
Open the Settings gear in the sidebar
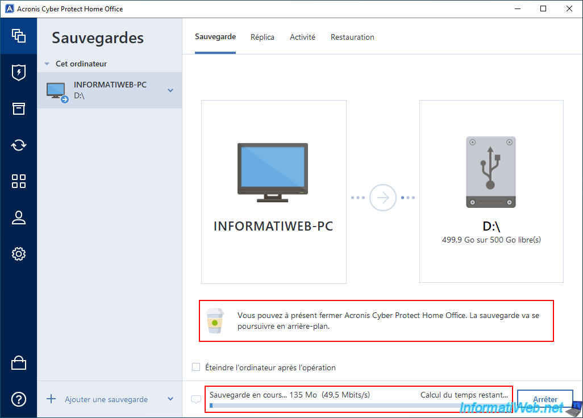[19, 254]
